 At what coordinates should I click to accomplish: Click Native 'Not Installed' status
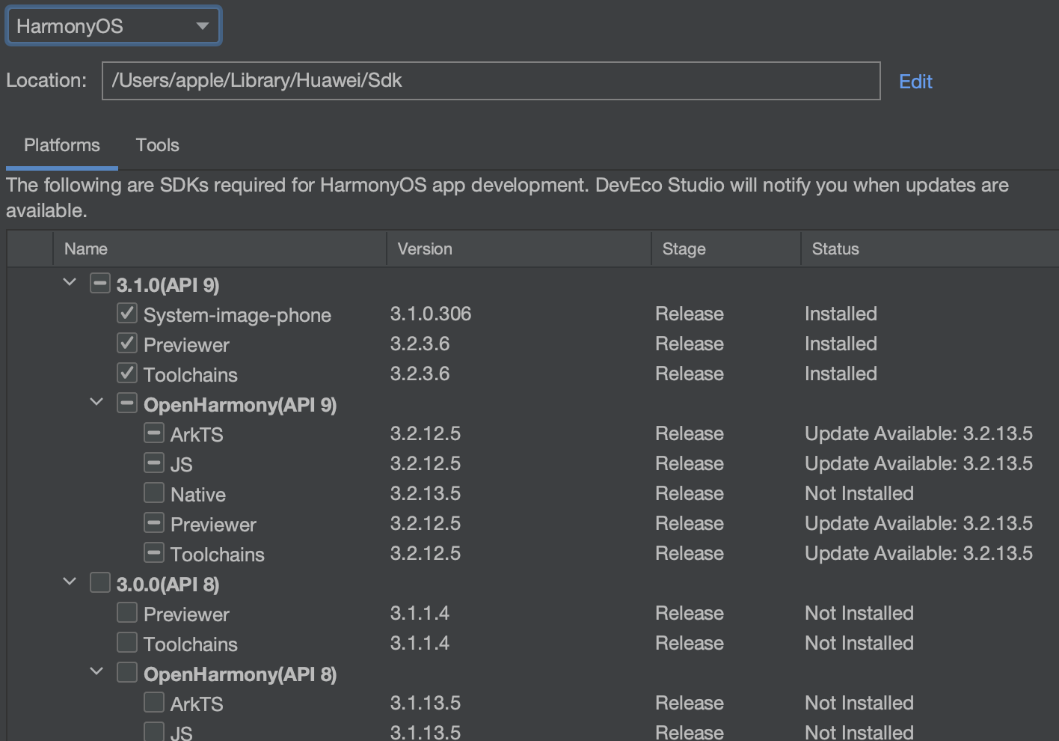[x=859, y=493]
